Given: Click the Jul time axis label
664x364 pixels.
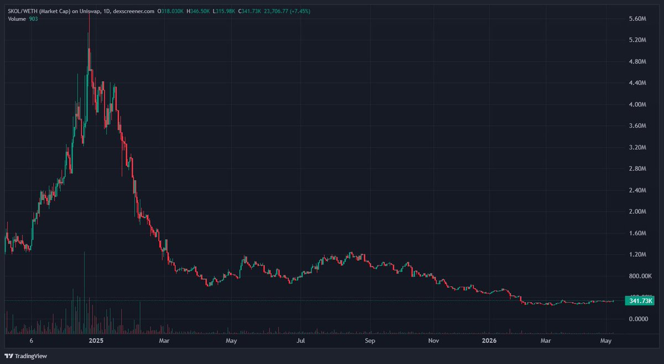Looking at the screenshot, I should point(300,341).
